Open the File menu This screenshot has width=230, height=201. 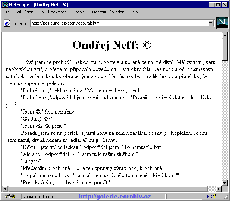(x=7, y=12)
